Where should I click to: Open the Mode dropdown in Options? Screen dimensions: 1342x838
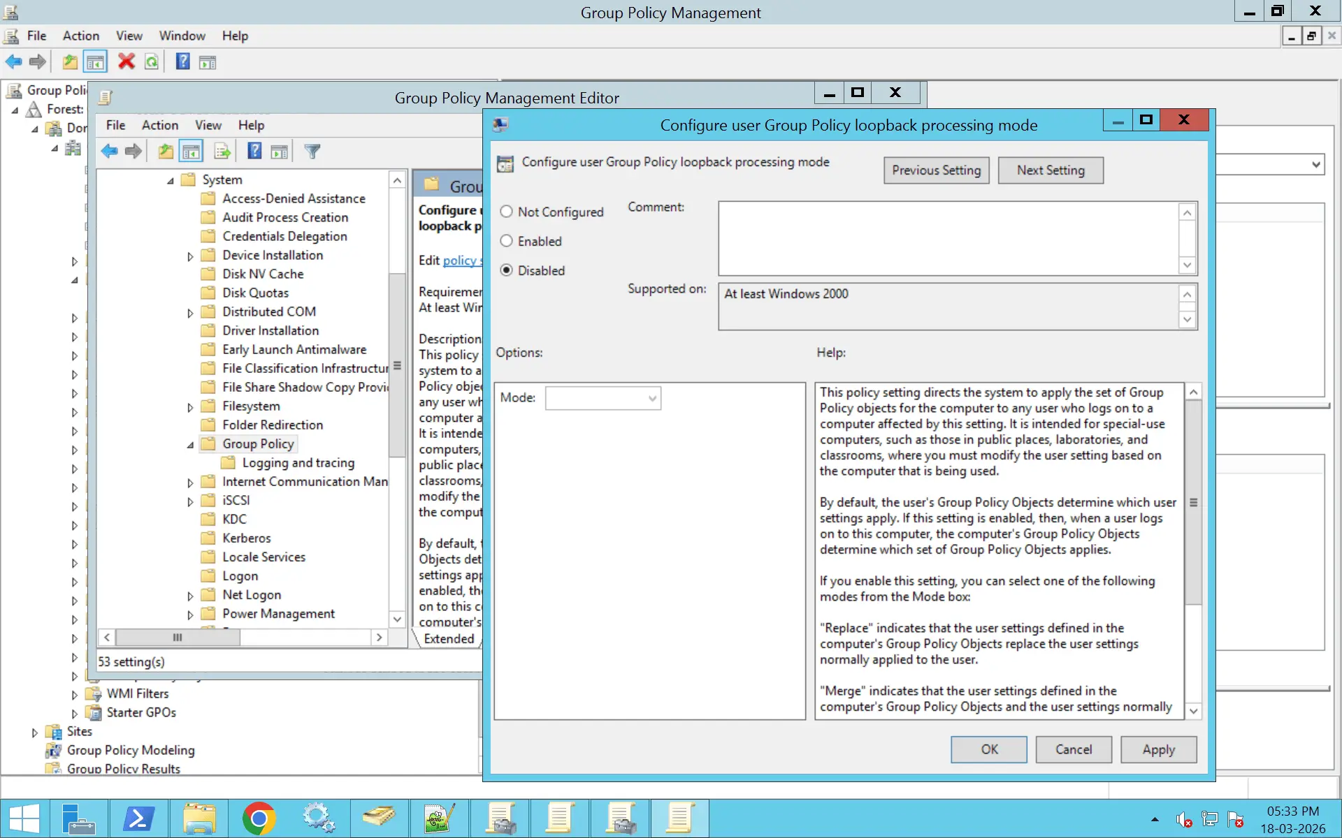coord(651,398)
